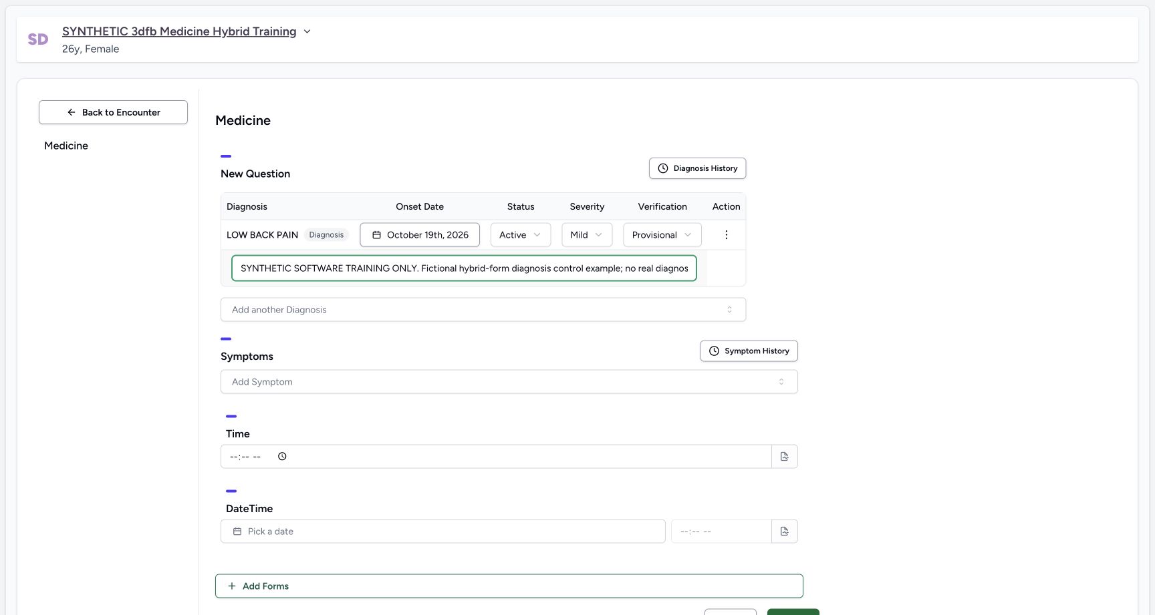The height and width of the screenshot is (615, 1155).
Task: Expand the Add another Diagnosis combo box
Action: (x=483, y=310)
